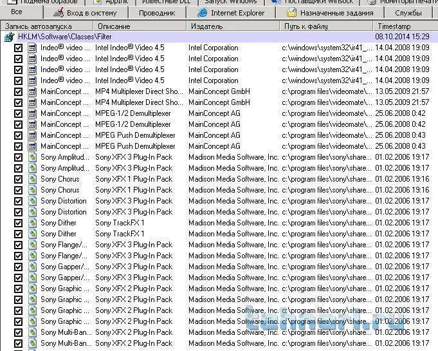Image resolution: width=438 pixels, height=351 pixels.
Task: Click the 08.10.2014 15:29 timestamp cell
Action: (402, 37)
